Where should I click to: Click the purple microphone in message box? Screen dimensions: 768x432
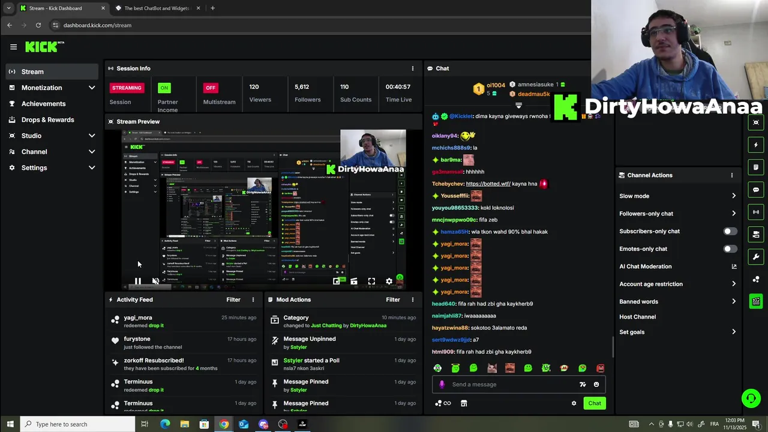(442, 385)
